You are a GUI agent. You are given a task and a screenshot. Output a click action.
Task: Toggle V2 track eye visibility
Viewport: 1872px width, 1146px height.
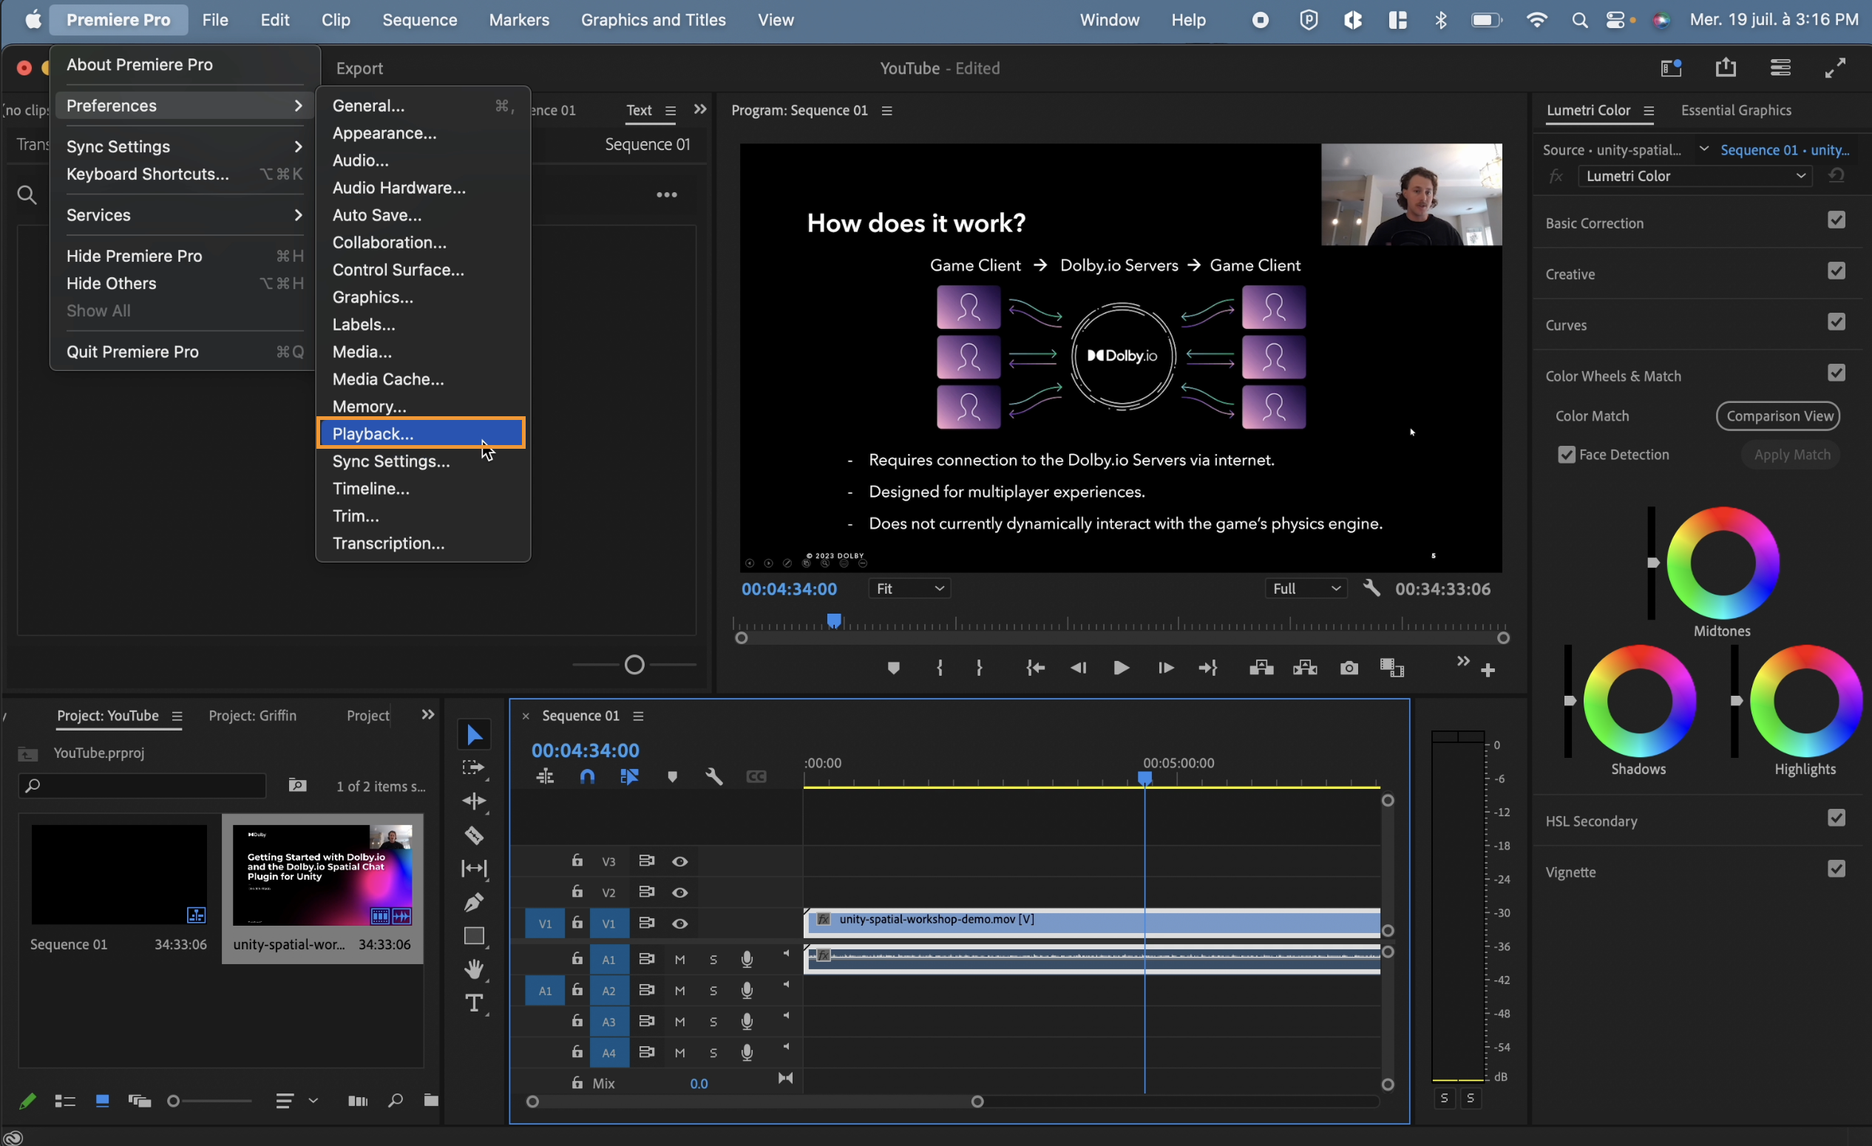click(680, 892)
